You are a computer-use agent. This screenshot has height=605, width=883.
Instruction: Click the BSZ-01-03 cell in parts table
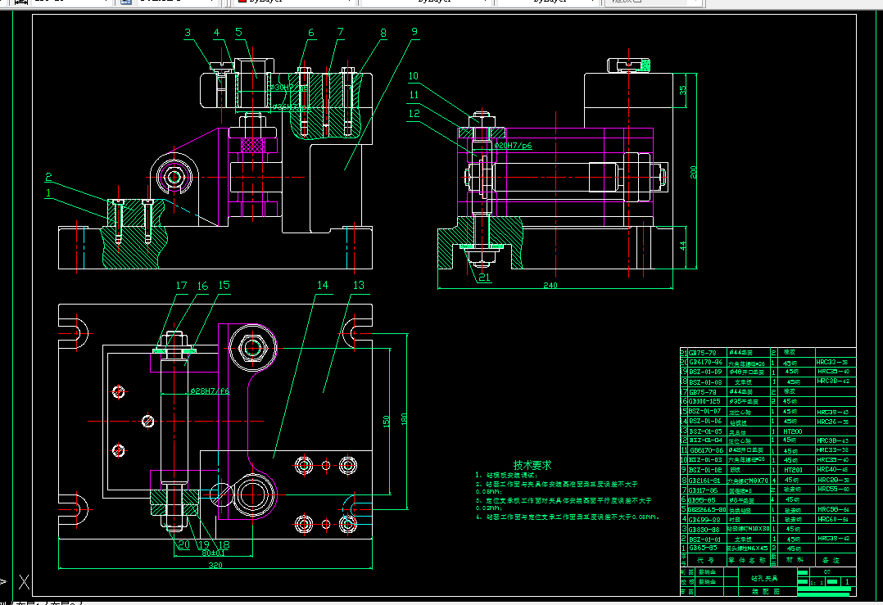point(705,460)
